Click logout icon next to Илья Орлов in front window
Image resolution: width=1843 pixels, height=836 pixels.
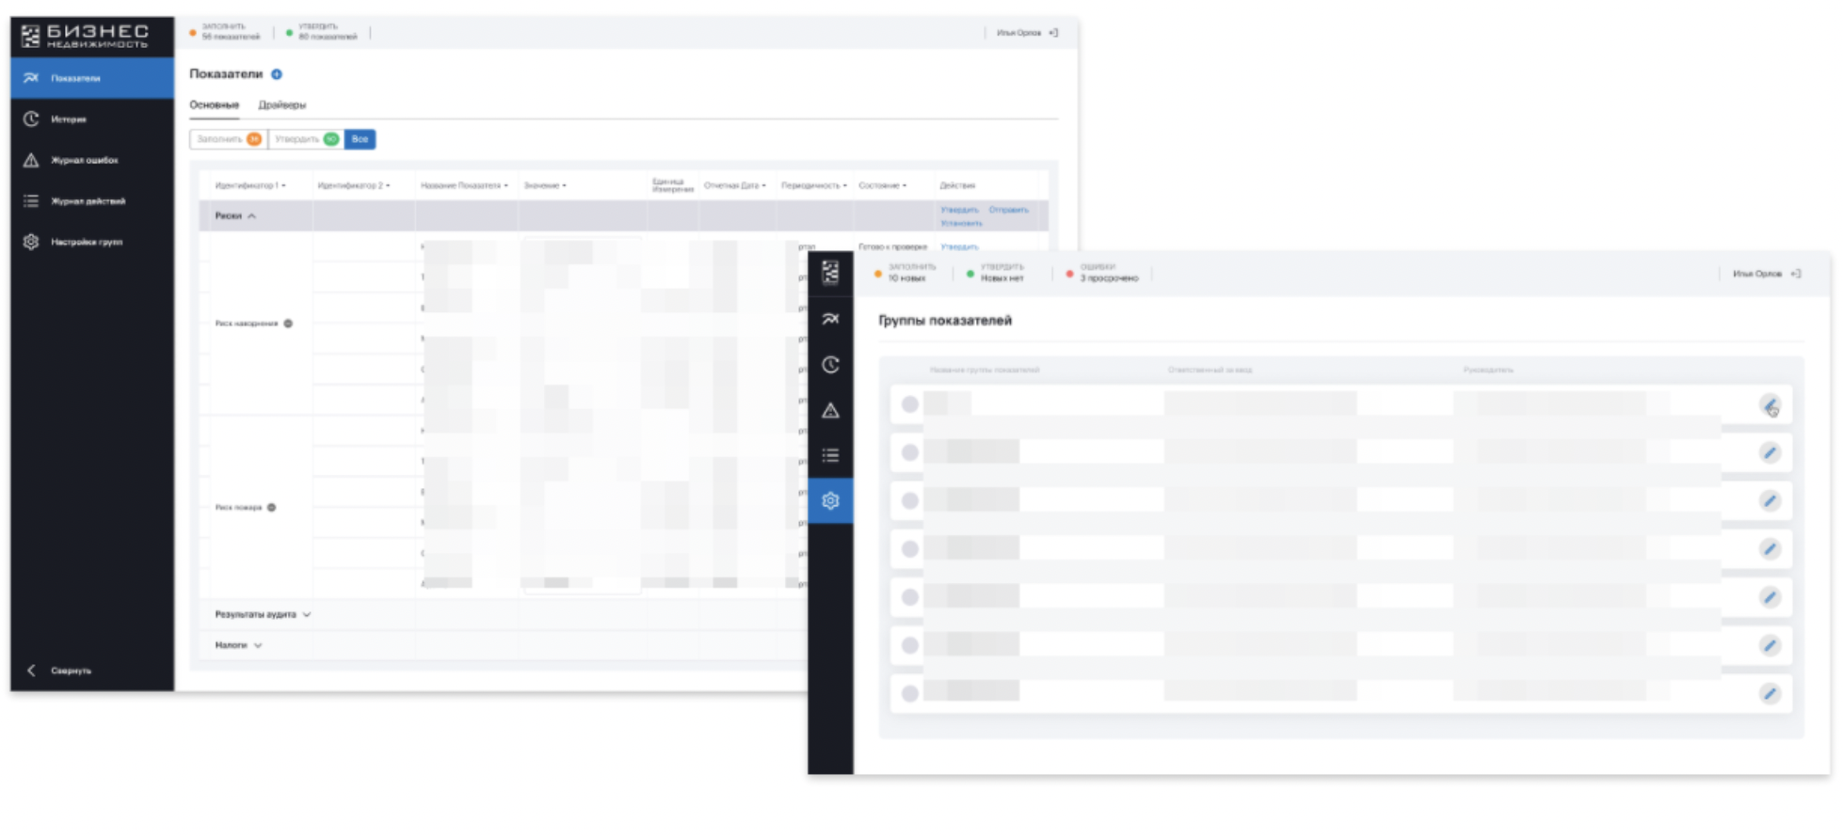point(1796,274)
